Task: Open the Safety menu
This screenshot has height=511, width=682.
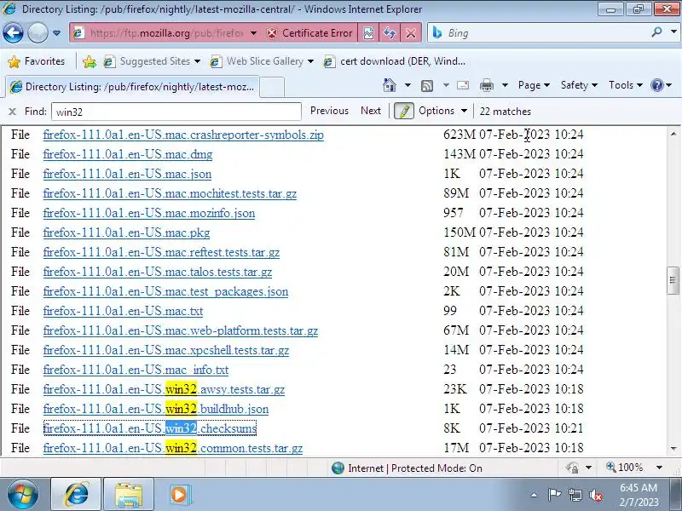Action: tap(579, 85)
